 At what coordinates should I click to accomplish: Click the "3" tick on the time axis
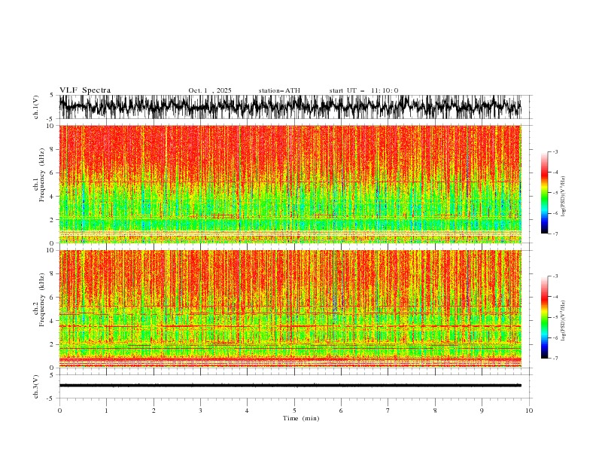click(x=200, y=411)
